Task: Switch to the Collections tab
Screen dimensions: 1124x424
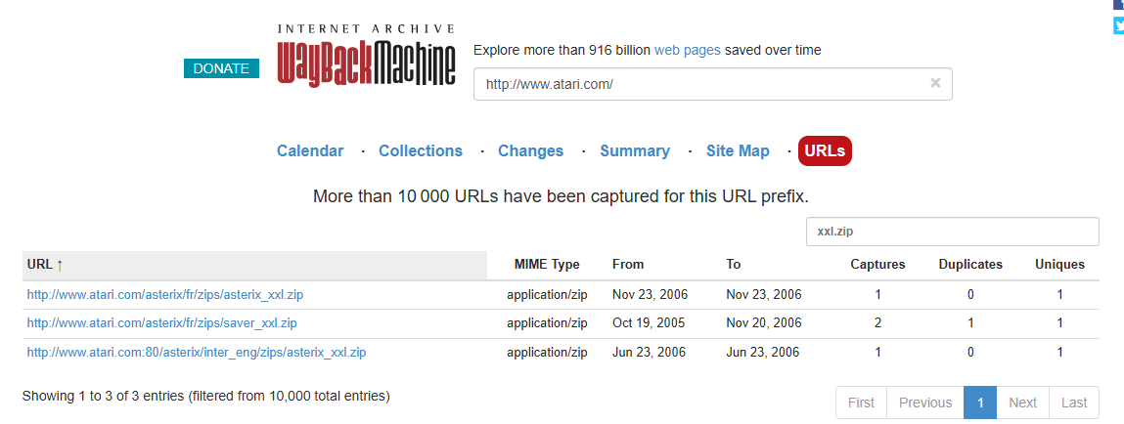Action: coord(421,151)
